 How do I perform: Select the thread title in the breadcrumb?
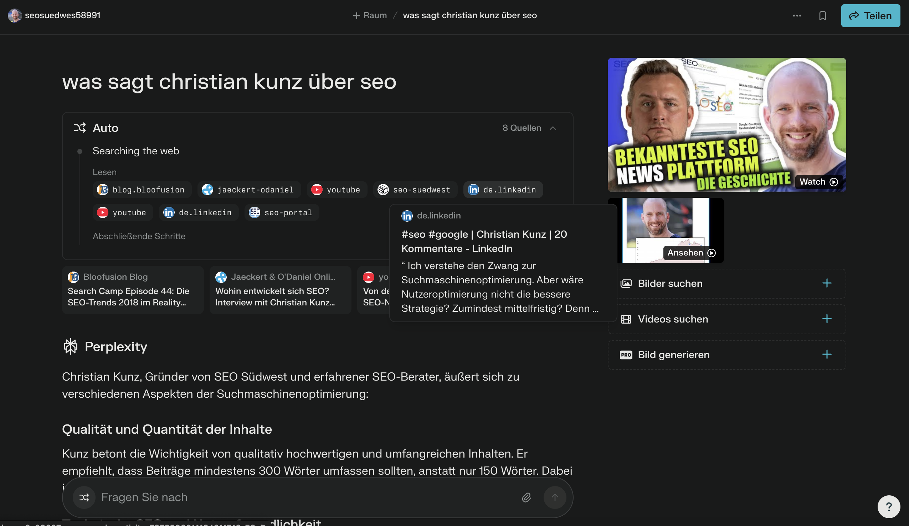(x=470, y=15)
